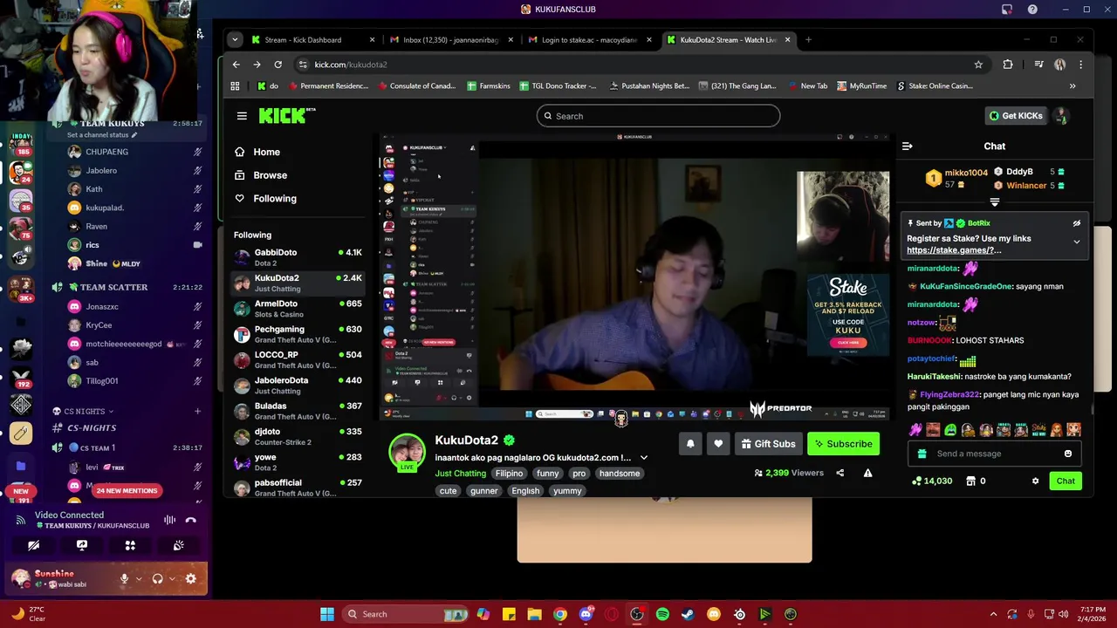Screen dimensions: 1117x628
Task: Click the chat message input field
Action: coord(994,454)
